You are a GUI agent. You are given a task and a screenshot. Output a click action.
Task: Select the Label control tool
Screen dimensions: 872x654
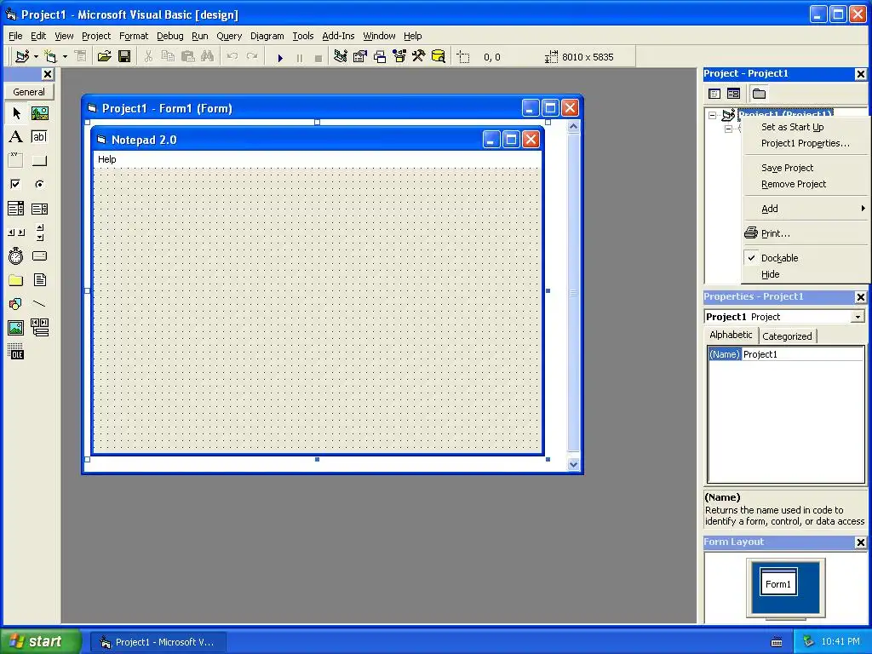pyautogui.click(x=16, y=137)
